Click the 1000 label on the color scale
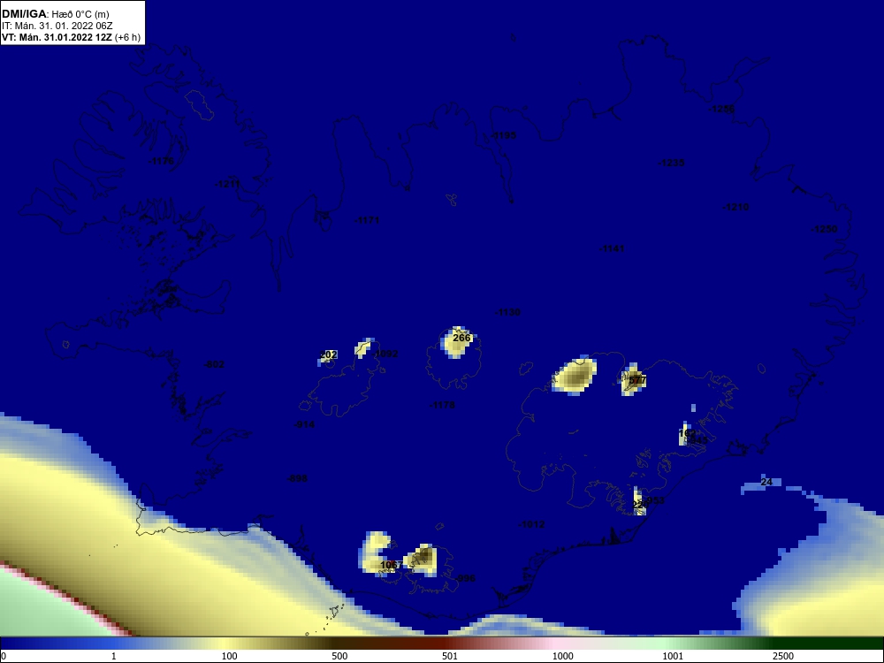This screenshot has height=663, width=884. click(x=562, y=656)
